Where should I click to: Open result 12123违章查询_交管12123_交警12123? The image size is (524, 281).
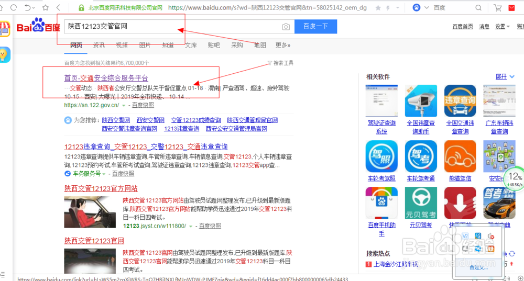[146, 147]
